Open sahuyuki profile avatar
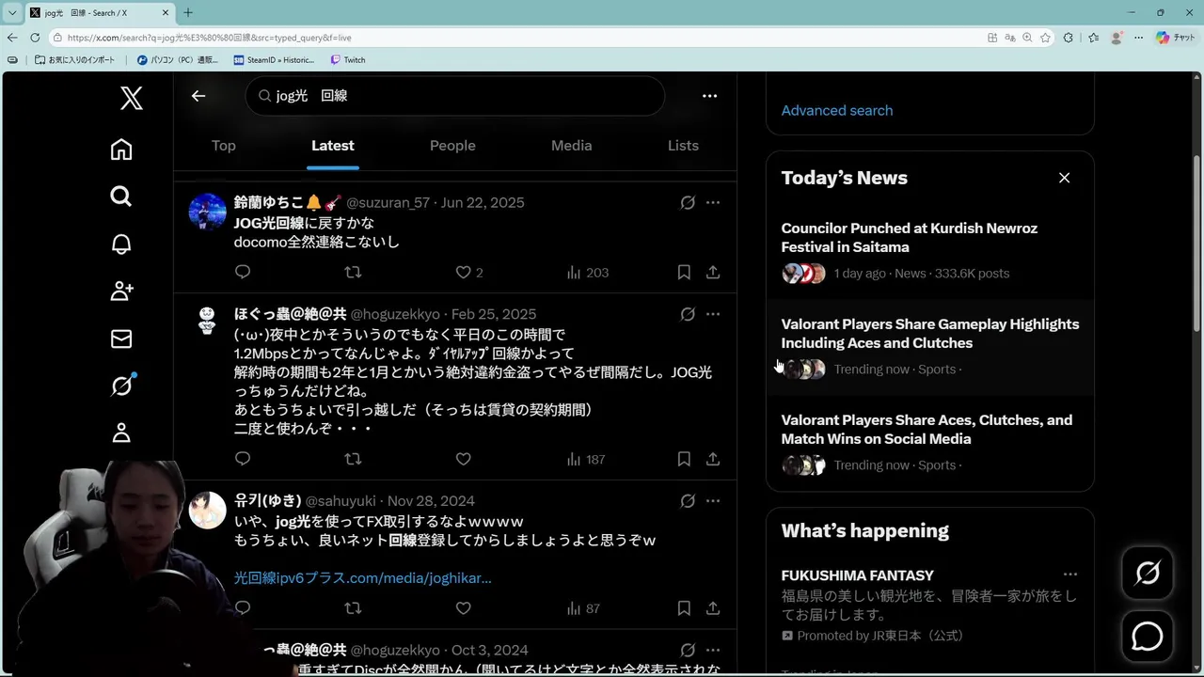The image size is (1204, 677). coord(208,510)
